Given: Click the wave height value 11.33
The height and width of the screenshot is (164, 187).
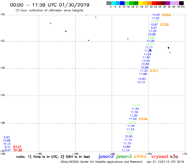Looking at the screenshot, I should pyautogui.click(x=144, y=71).
